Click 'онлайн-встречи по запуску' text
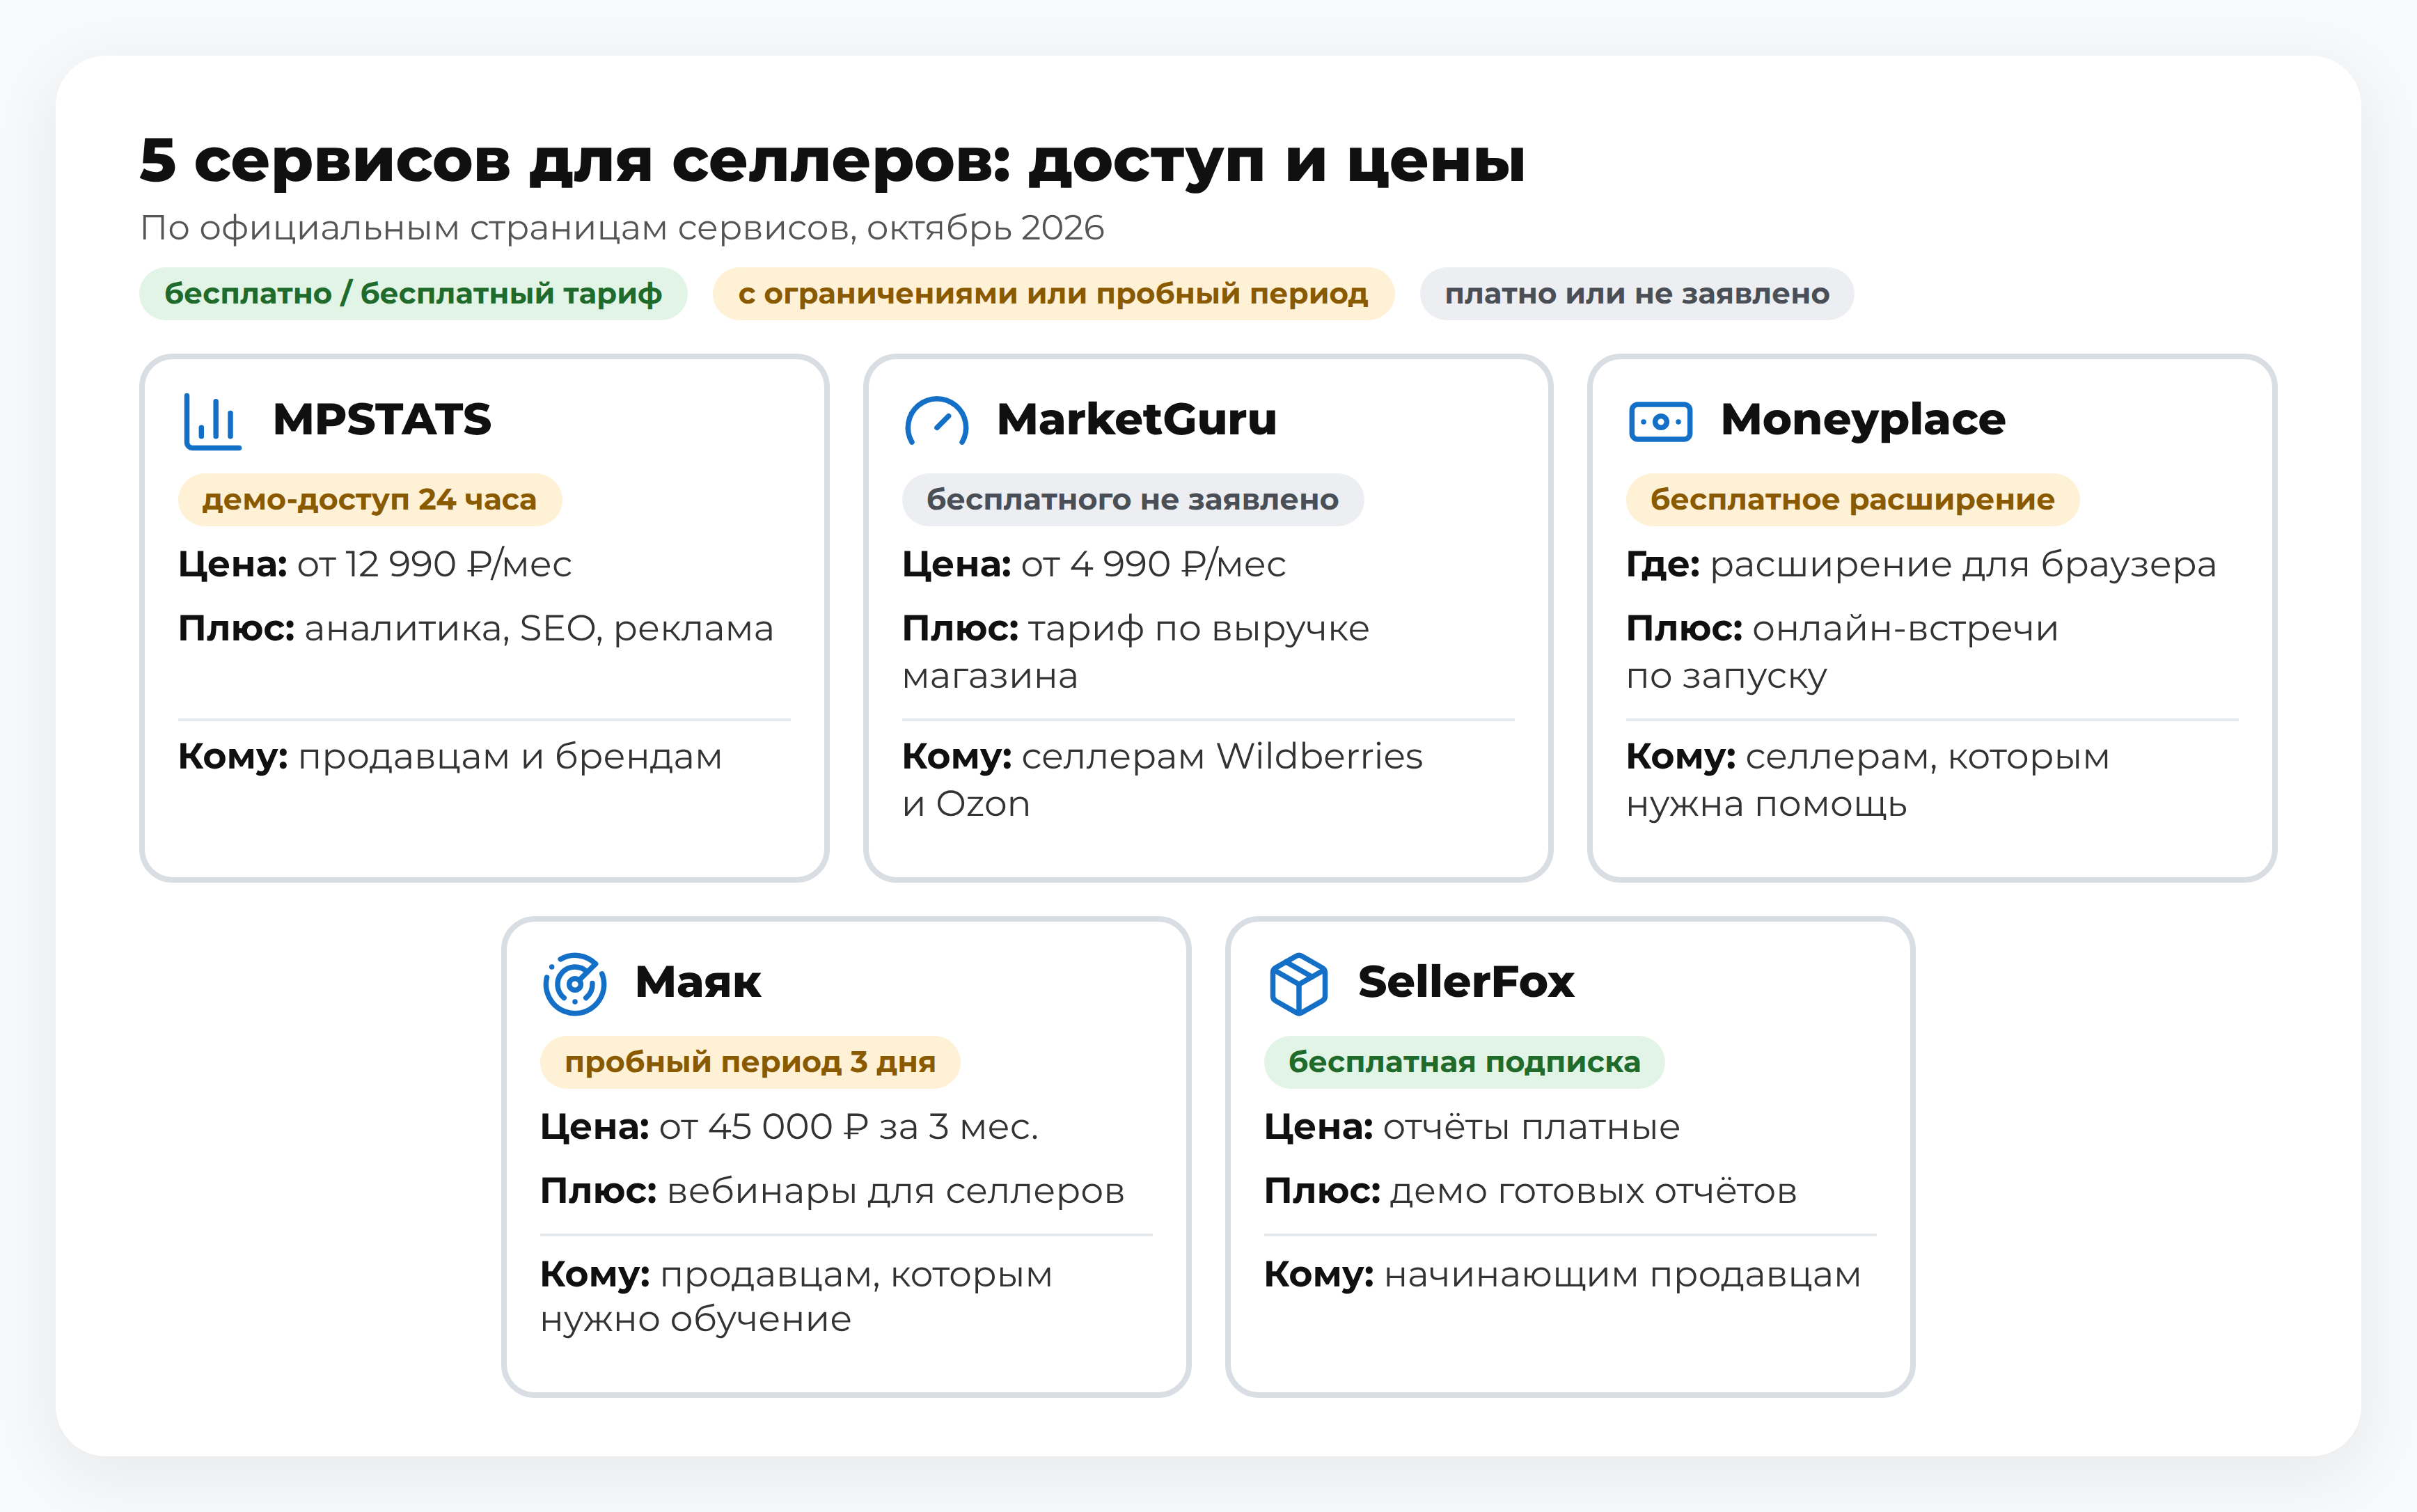 tap(1842, 652)
